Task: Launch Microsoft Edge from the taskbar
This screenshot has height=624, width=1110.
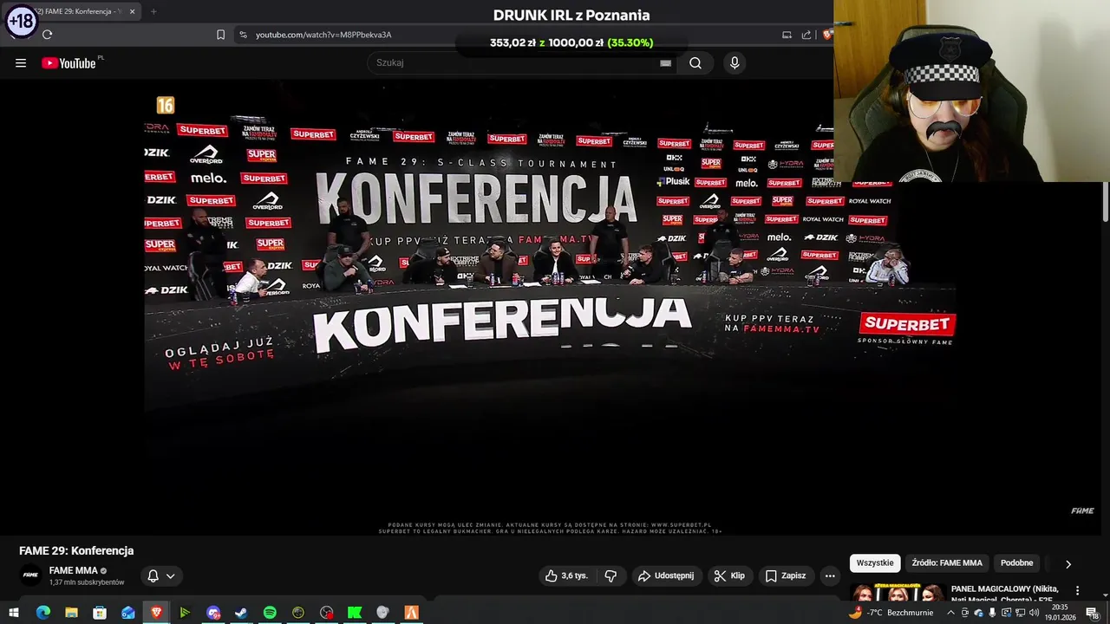Action: click(x=42, y=613)
